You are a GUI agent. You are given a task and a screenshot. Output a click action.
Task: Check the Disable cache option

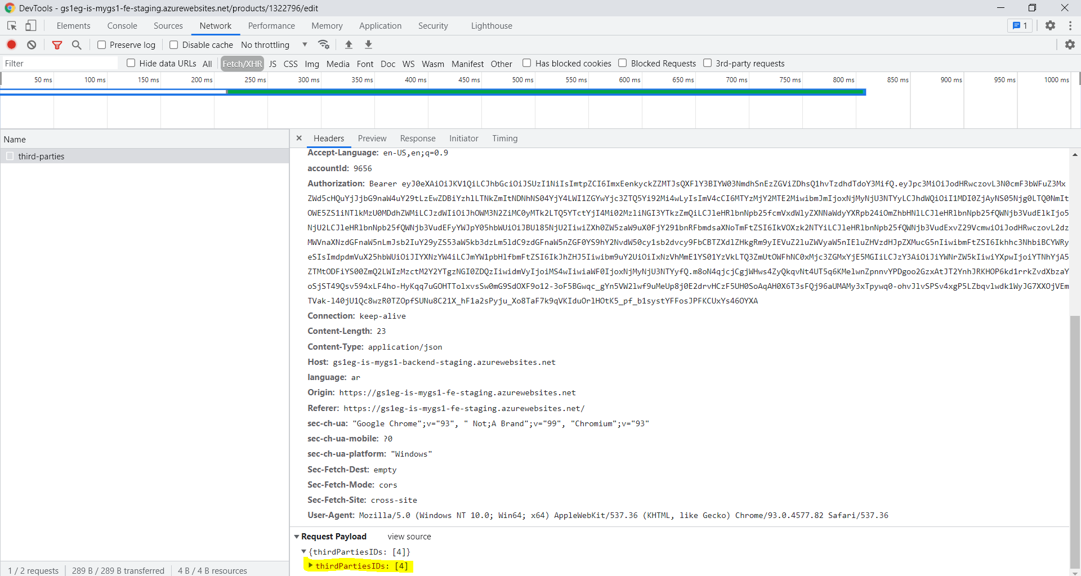pyautogui.click(x=174, y=44)
